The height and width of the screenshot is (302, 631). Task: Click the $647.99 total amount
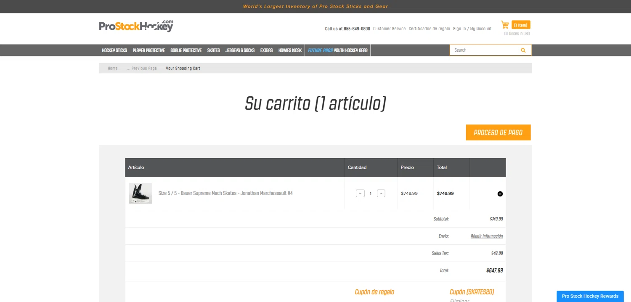[495, 270]
